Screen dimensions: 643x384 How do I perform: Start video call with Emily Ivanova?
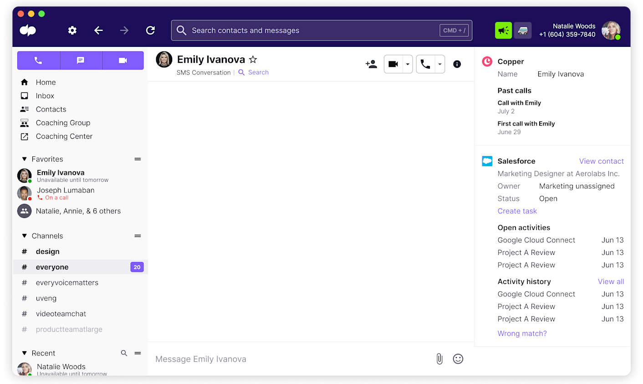coord(393,64)
